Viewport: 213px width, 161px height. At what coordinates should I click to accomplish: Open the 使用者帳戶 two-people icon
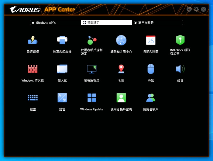[151, 98]
